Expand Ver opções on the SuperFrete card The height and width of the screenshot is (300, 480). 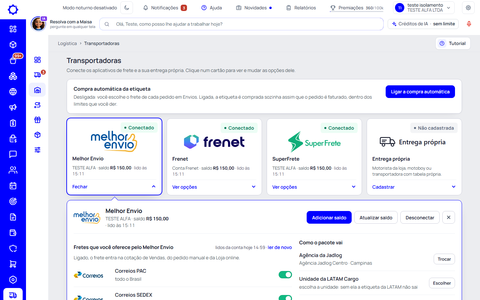coord(314,187)
